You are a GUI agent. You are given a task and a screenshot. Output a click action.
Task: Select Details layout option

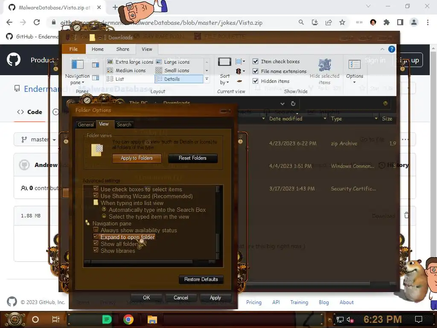(x=179, y=79)
